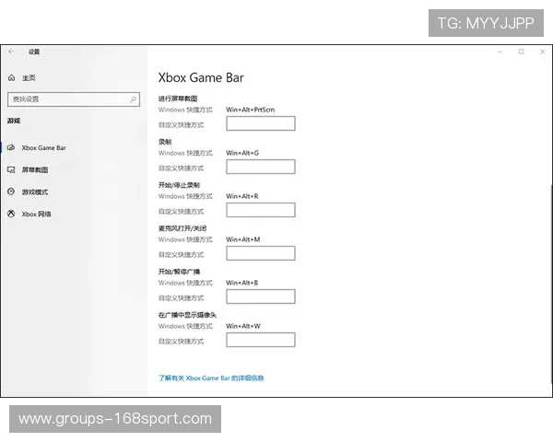Open the 了解有关 Xbox Game Bar 的详细信息 link
553x442 pixels.
click(x=211, y=378)
